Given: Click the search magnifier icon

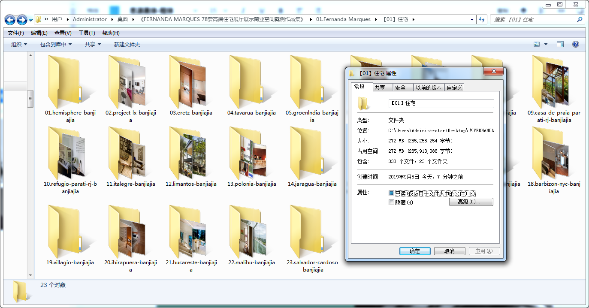Looking at the screenshot, I should click(580, 19).
